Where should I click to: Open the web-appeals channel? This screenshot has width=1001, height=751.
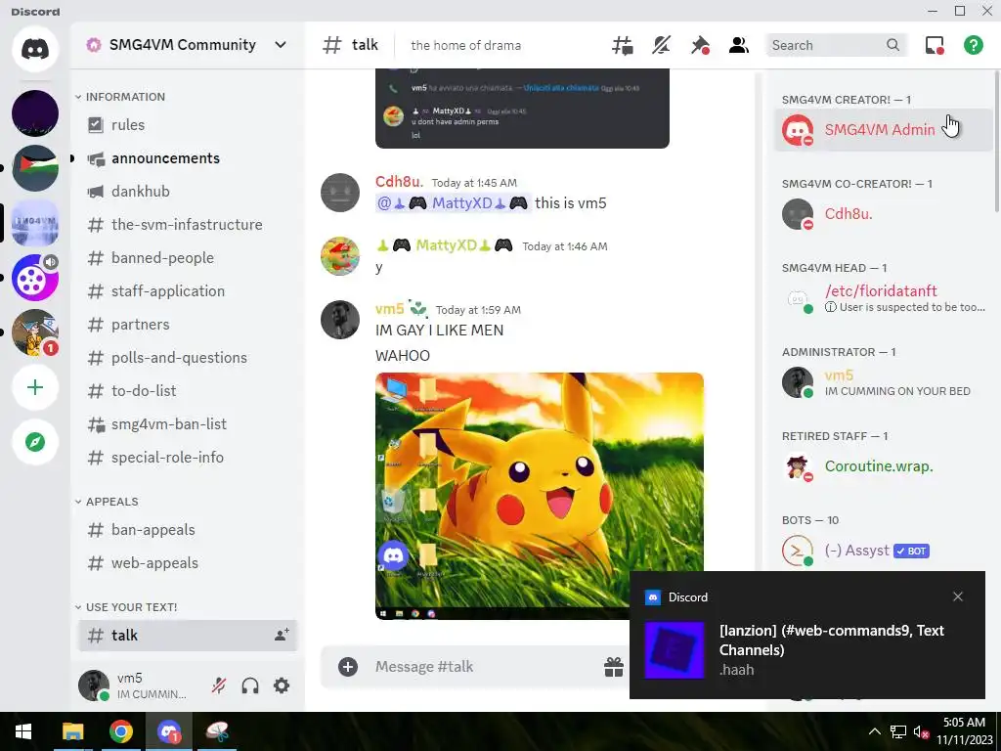point(187,562)
